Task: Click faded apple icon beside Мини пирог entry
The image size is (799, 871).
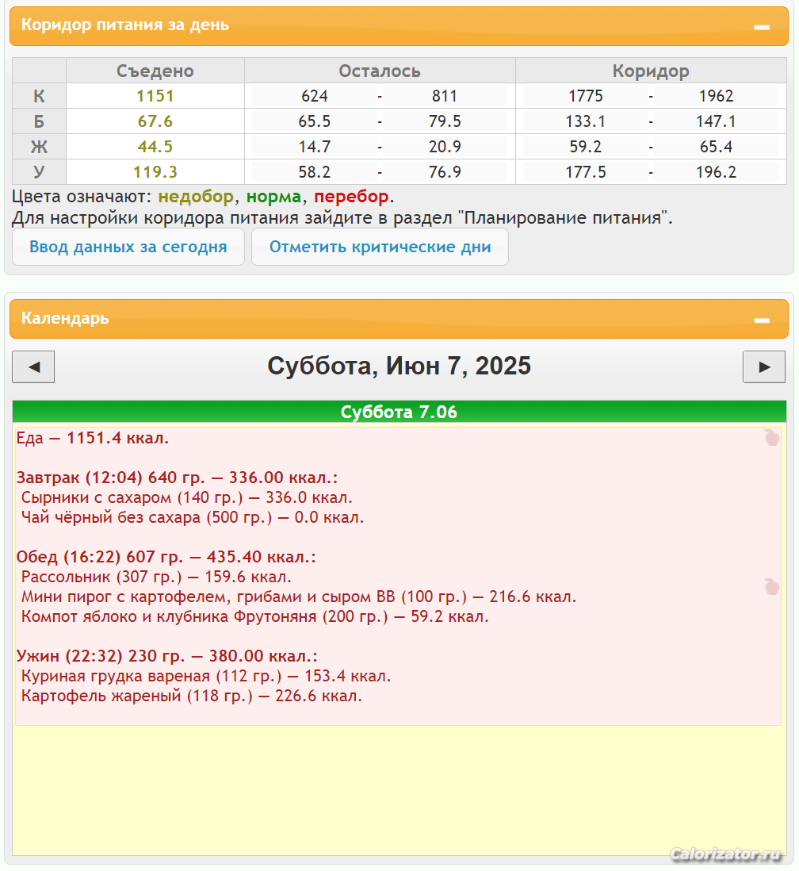Action: point(771,586)
